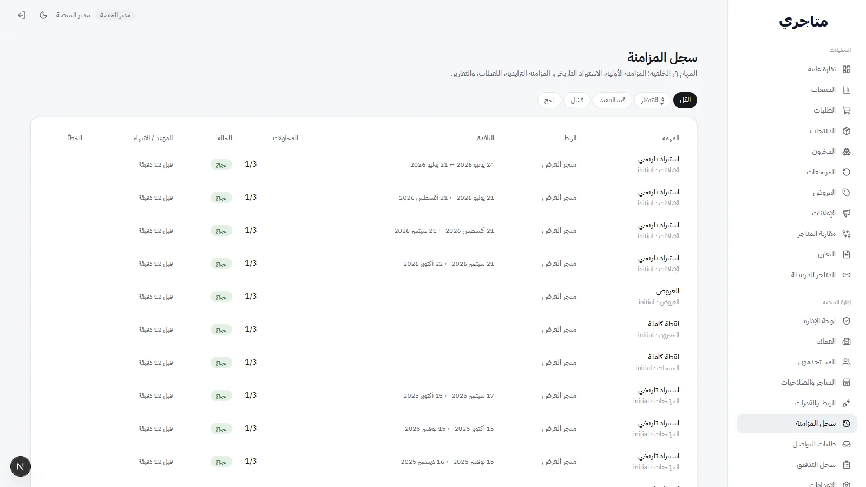Image resolution: width=866 pixels, height=487 pixels.
Task: Click the سجل المزامنة page heading
Action: [662, 57]
